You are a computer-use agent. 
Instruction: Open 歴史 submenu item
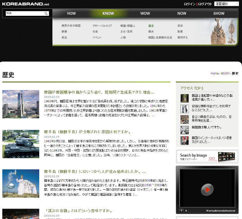coord(151,26)
